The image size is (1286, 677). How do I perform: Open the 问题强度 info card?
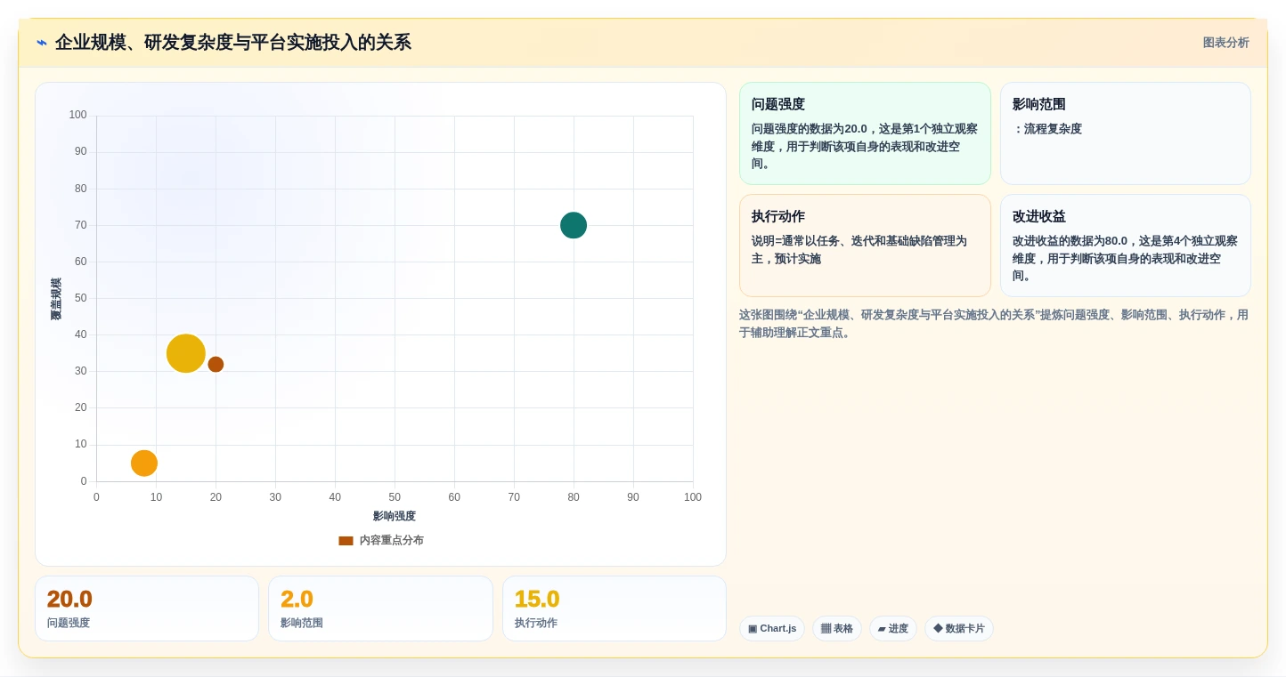(x=865, y=133)
